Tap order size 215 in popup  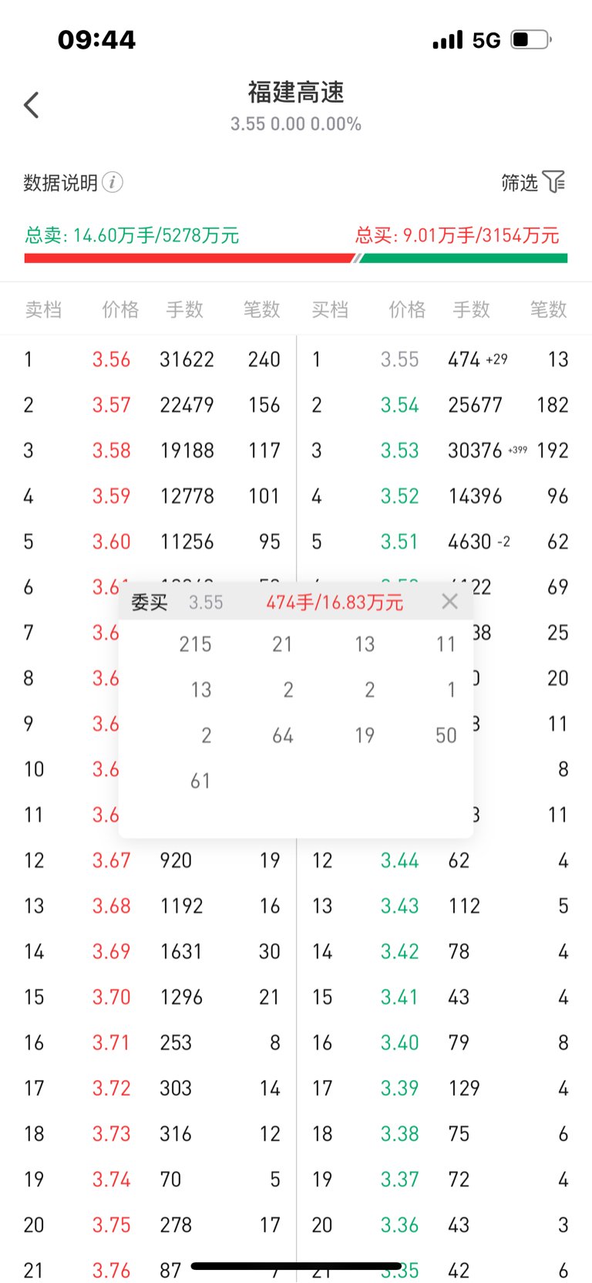click(x=196, y=644)
